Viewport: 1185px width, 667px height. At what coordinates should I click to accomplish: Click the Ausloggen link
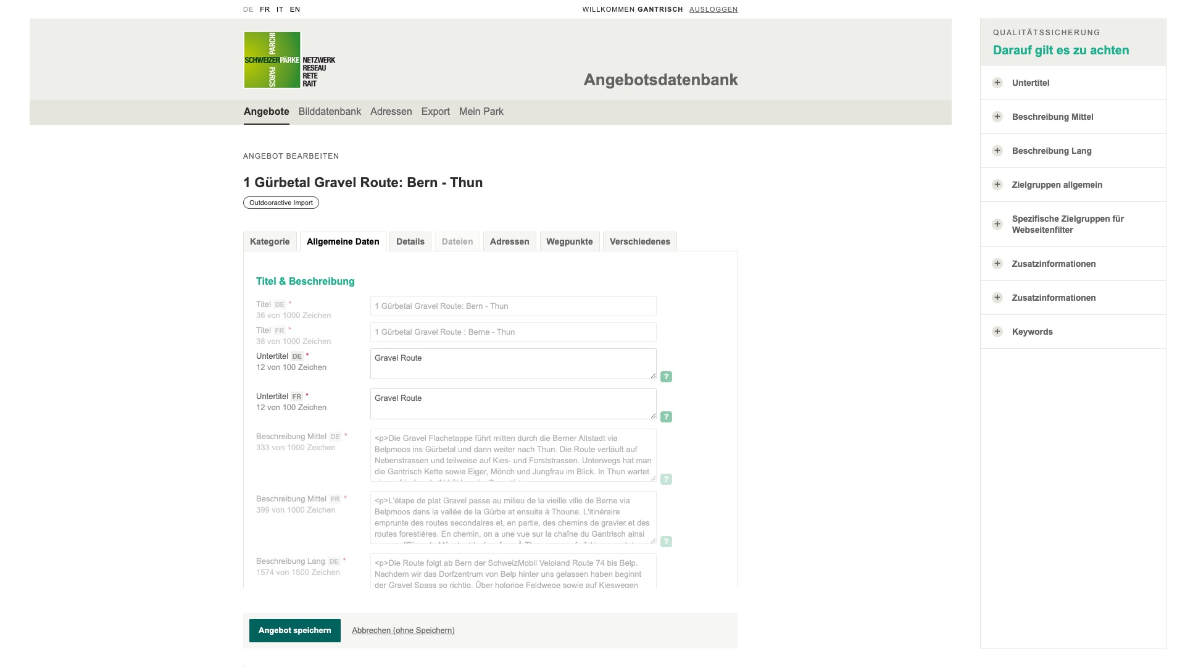click(713, 9)
